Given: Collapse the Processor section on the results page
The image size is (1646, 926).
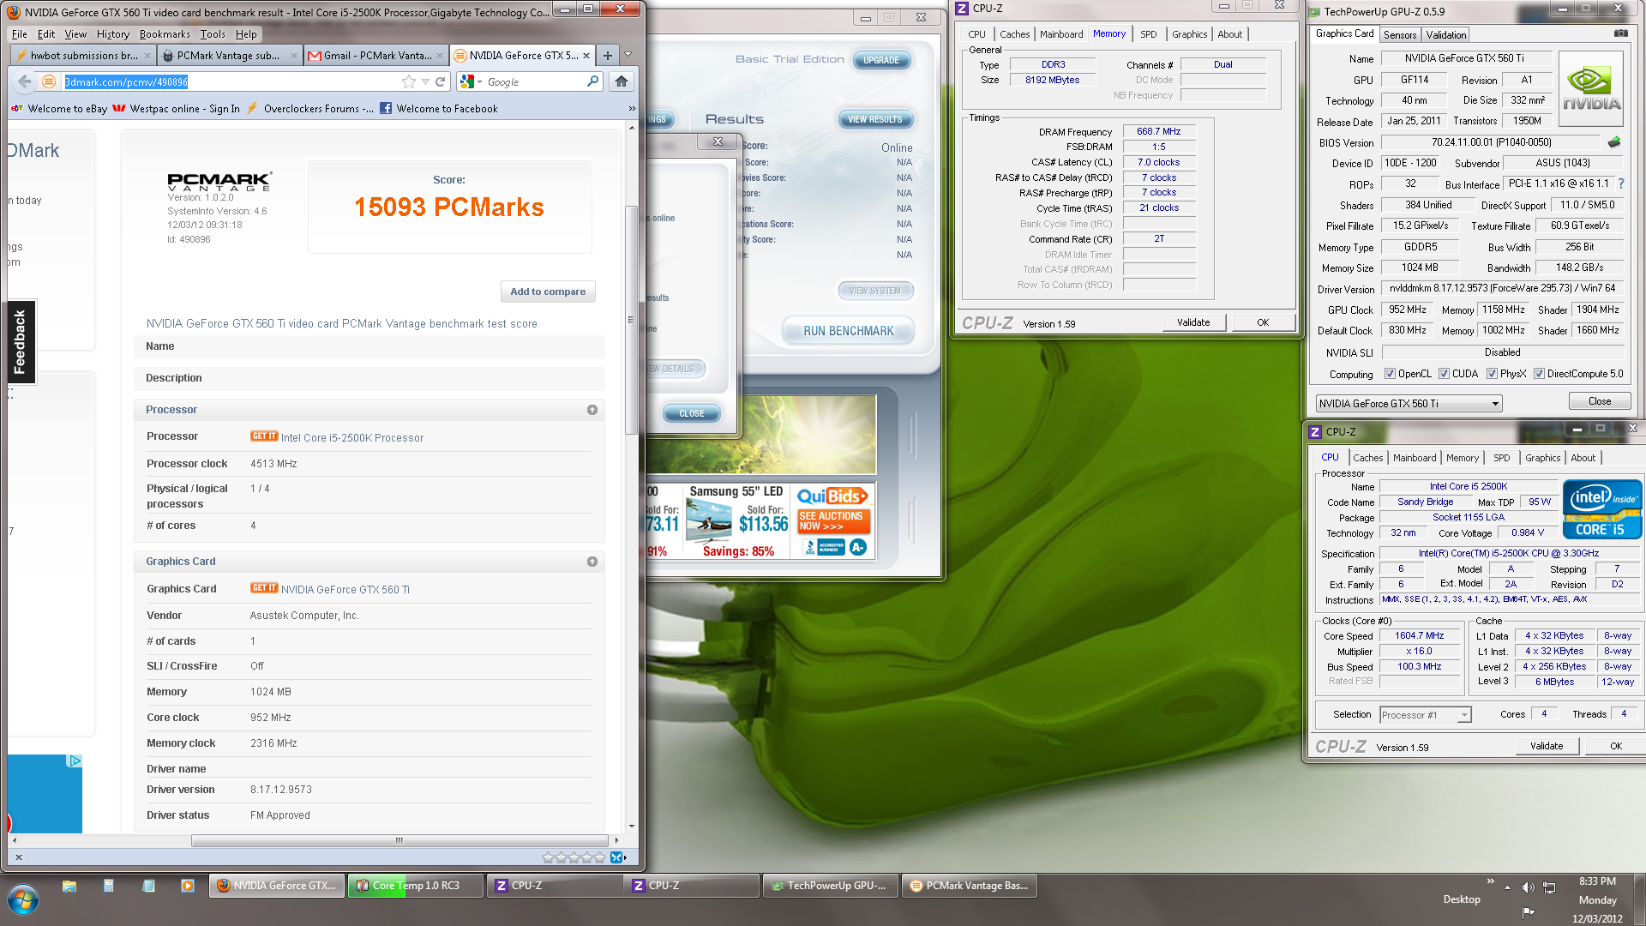Looking at the screenshot, I should pos(592,410).
